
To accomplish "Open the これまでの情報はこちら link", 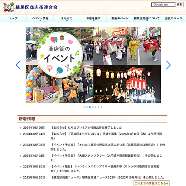I will pyautogui.click(x=151, y=183).
